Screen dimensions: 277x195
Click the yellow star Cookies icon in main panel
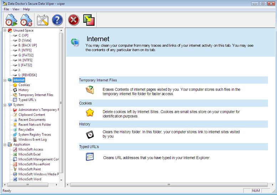tap(90, 113)
